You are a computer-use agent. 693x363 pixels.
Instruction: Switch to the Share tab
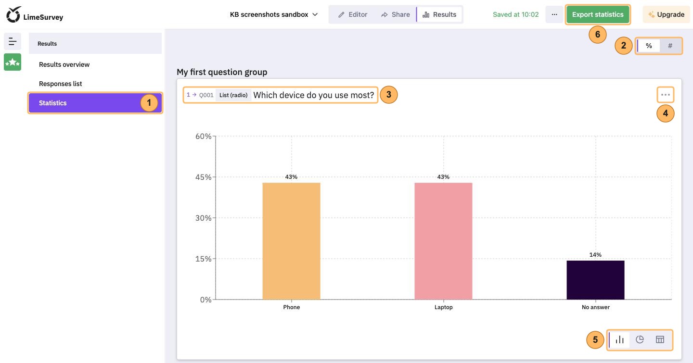pos(395,14)
